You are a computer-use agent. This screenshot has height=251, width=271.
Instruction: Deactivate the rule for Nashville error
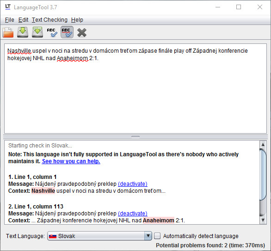click(133, 184)
